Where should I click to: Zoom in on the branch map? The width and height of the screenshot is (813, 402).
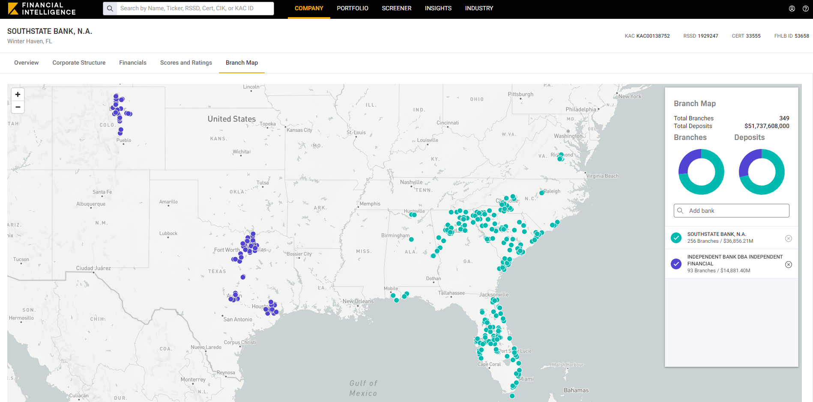[x=18, y=95]
